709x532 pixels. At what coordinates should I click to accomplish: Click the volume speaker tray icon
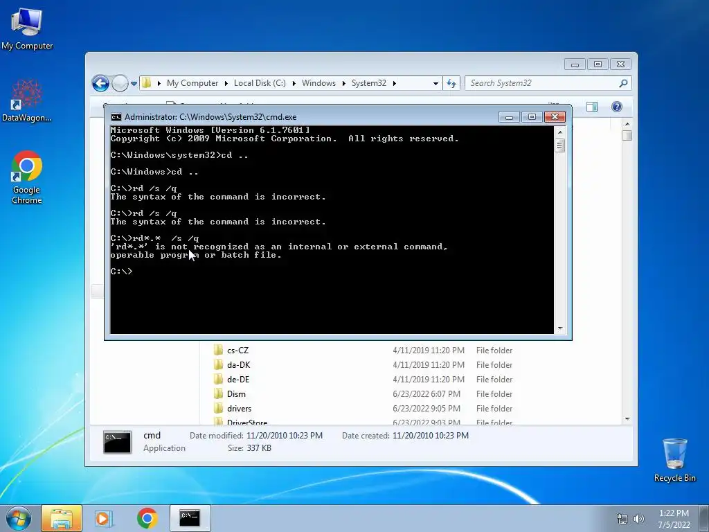point(639,519)
